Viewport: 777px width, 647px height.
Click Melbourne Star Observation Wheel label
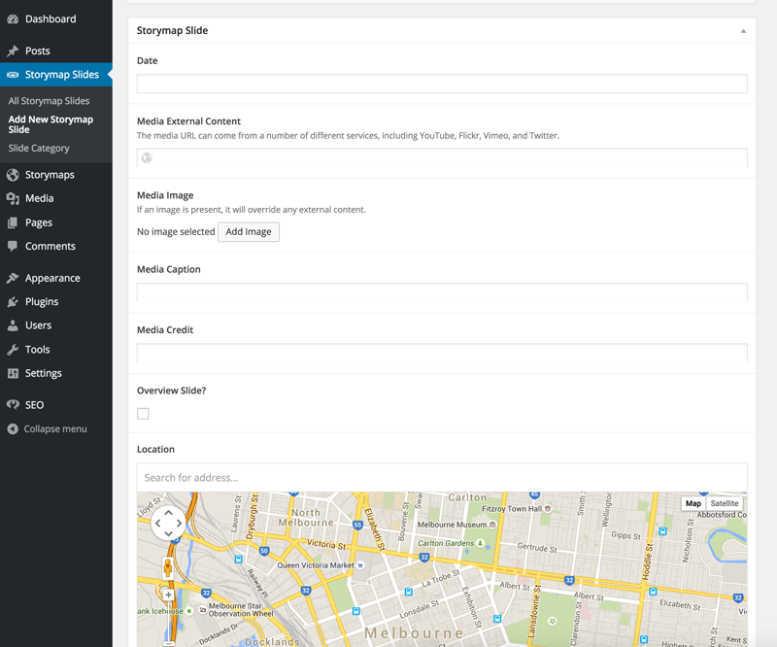tap(241, 610)
